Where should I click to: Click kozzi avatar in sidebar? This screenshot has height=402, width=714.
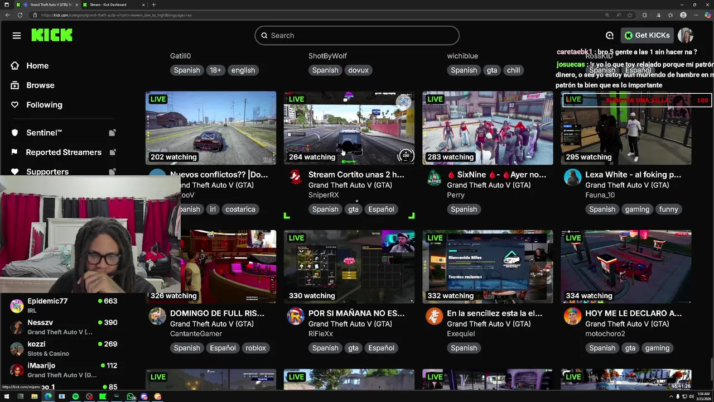(17, 348)
